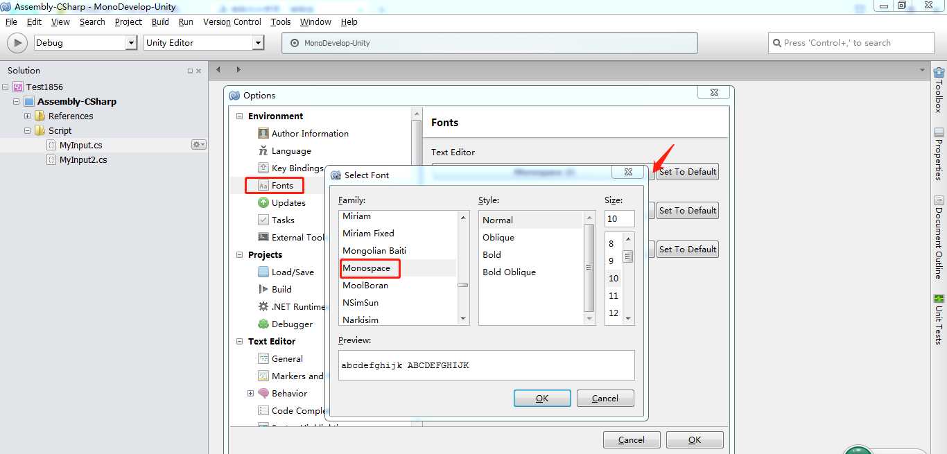Open the Window menu
947x454 pixels.
pyautogui.click(x=315, y=21)
